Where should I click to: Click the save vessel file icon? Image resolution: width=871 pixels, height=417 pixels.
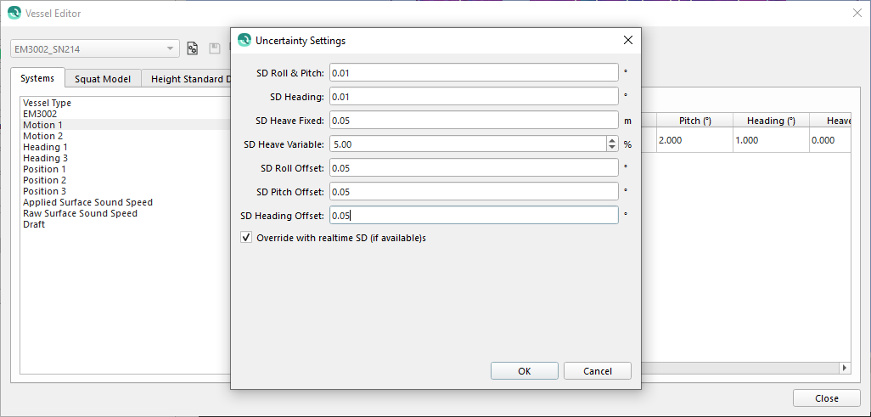(214, 48)
